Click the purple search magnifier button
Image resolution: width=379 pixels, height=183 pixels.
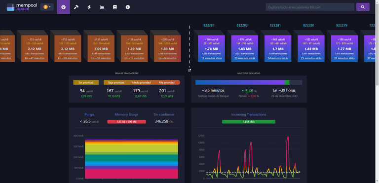click(x=363, y=7)
